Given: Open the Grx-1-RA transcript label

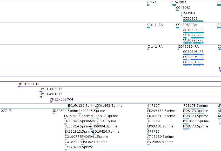Looking at the screenshot, I should coord(155,25).
